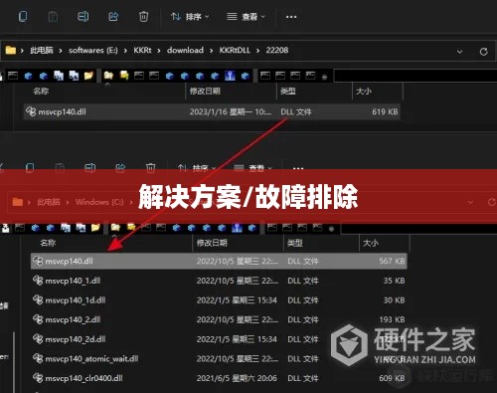Sort the 22208 window by the 类型 column
This screenshot has height=393, width=497.
click(288, 91)
